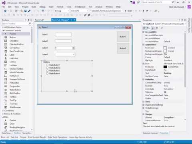Select the WebBrowser toolbox control
This screenshot has height=144, width=192.
(x=15, y=107)
